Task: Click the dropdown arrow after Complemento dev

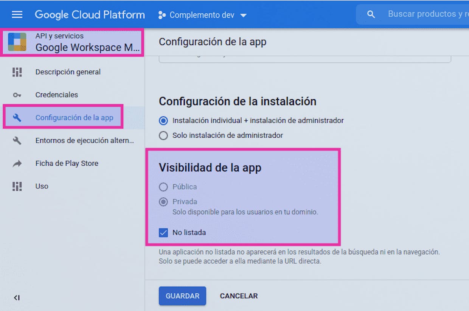Action: [244, 16]
